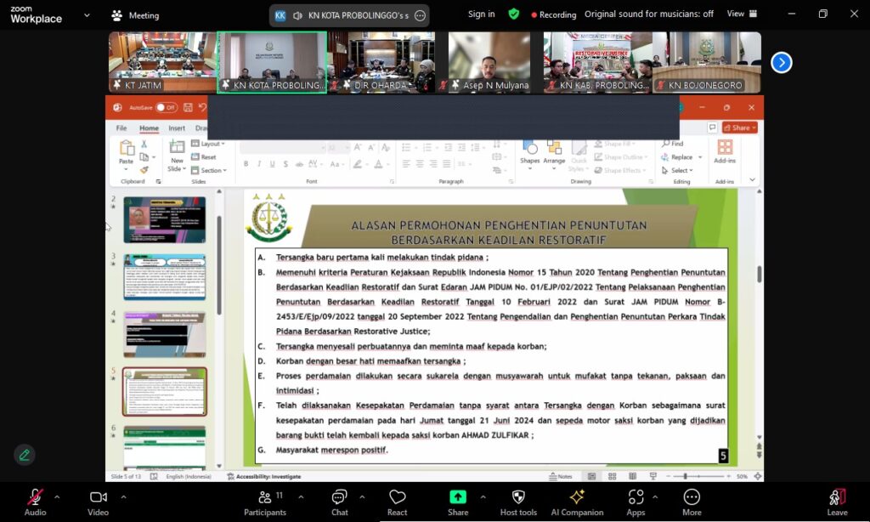Click the Sign in link
Image resolution: width=870 pixels, height=522 pixels.
tap(481, 14)
